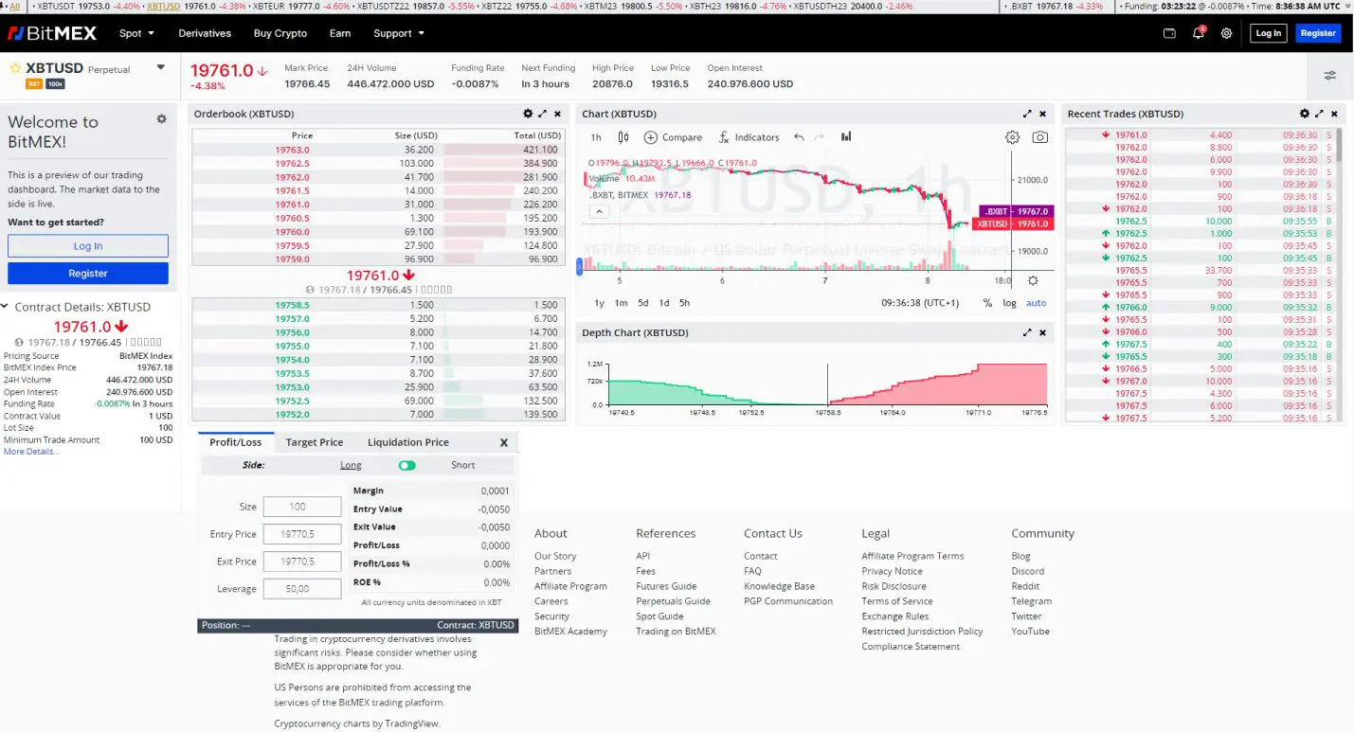
Task: Select Long side in calculator
Action: (351, 465)
